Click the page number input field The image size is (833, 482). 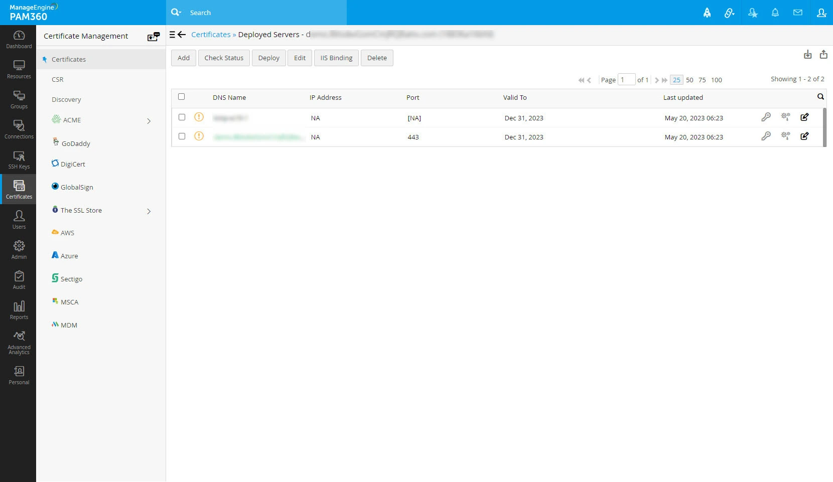626,80
